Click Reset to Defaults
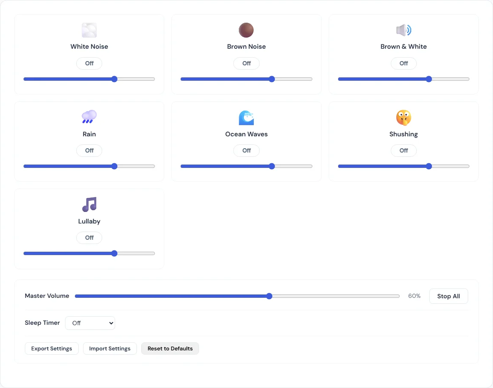This screenshot has height=388, width=493. [x=170, y=348]
